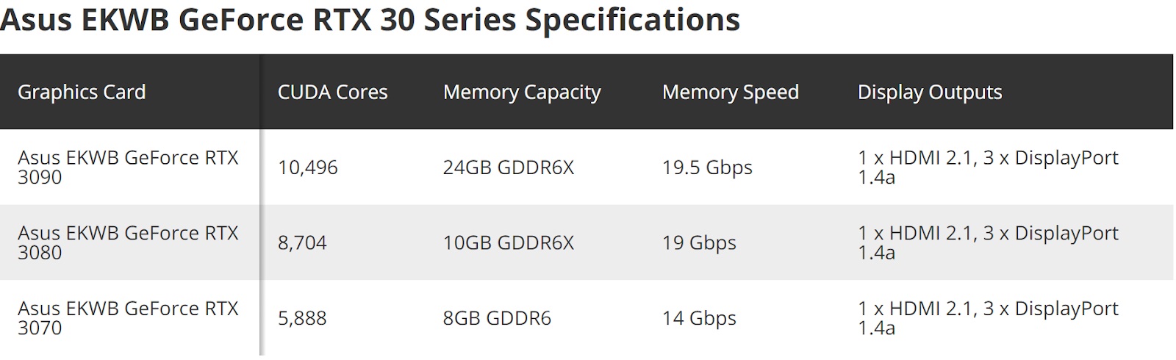This screenshot has height=360, width=1176.
Task: Select the 24GB GDDR6X memory cell
Action: pyautogui.click(x=508, y=168)
